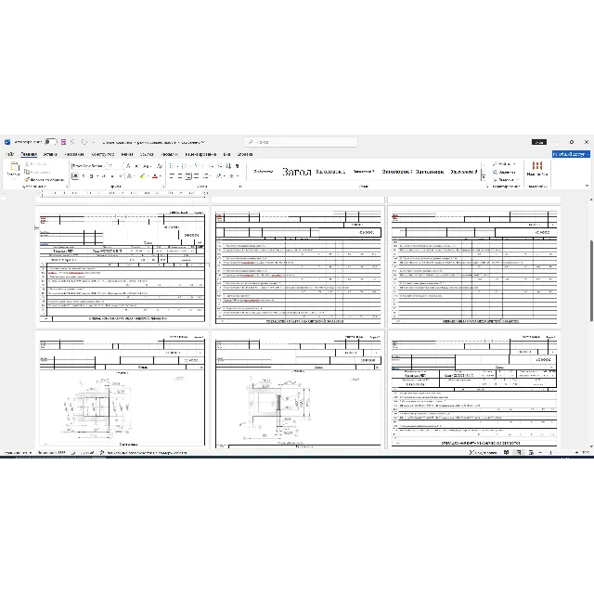Apply the Заголовок 1 style
This screenshot has height=594, width=594.
click(330, 172)
